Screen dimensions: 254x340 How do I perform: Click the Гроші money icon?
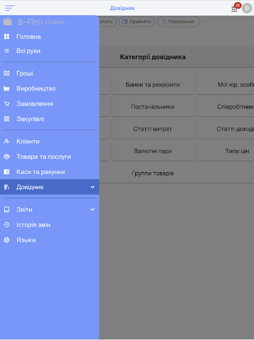pyautogui.click(x=7, y=73)
